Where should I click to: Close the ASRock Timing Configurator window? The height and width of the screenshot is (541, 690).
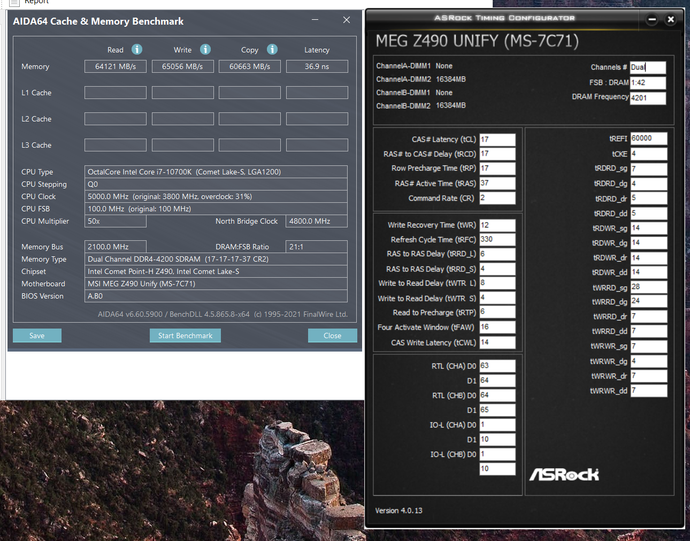click(x=671, y=19)
